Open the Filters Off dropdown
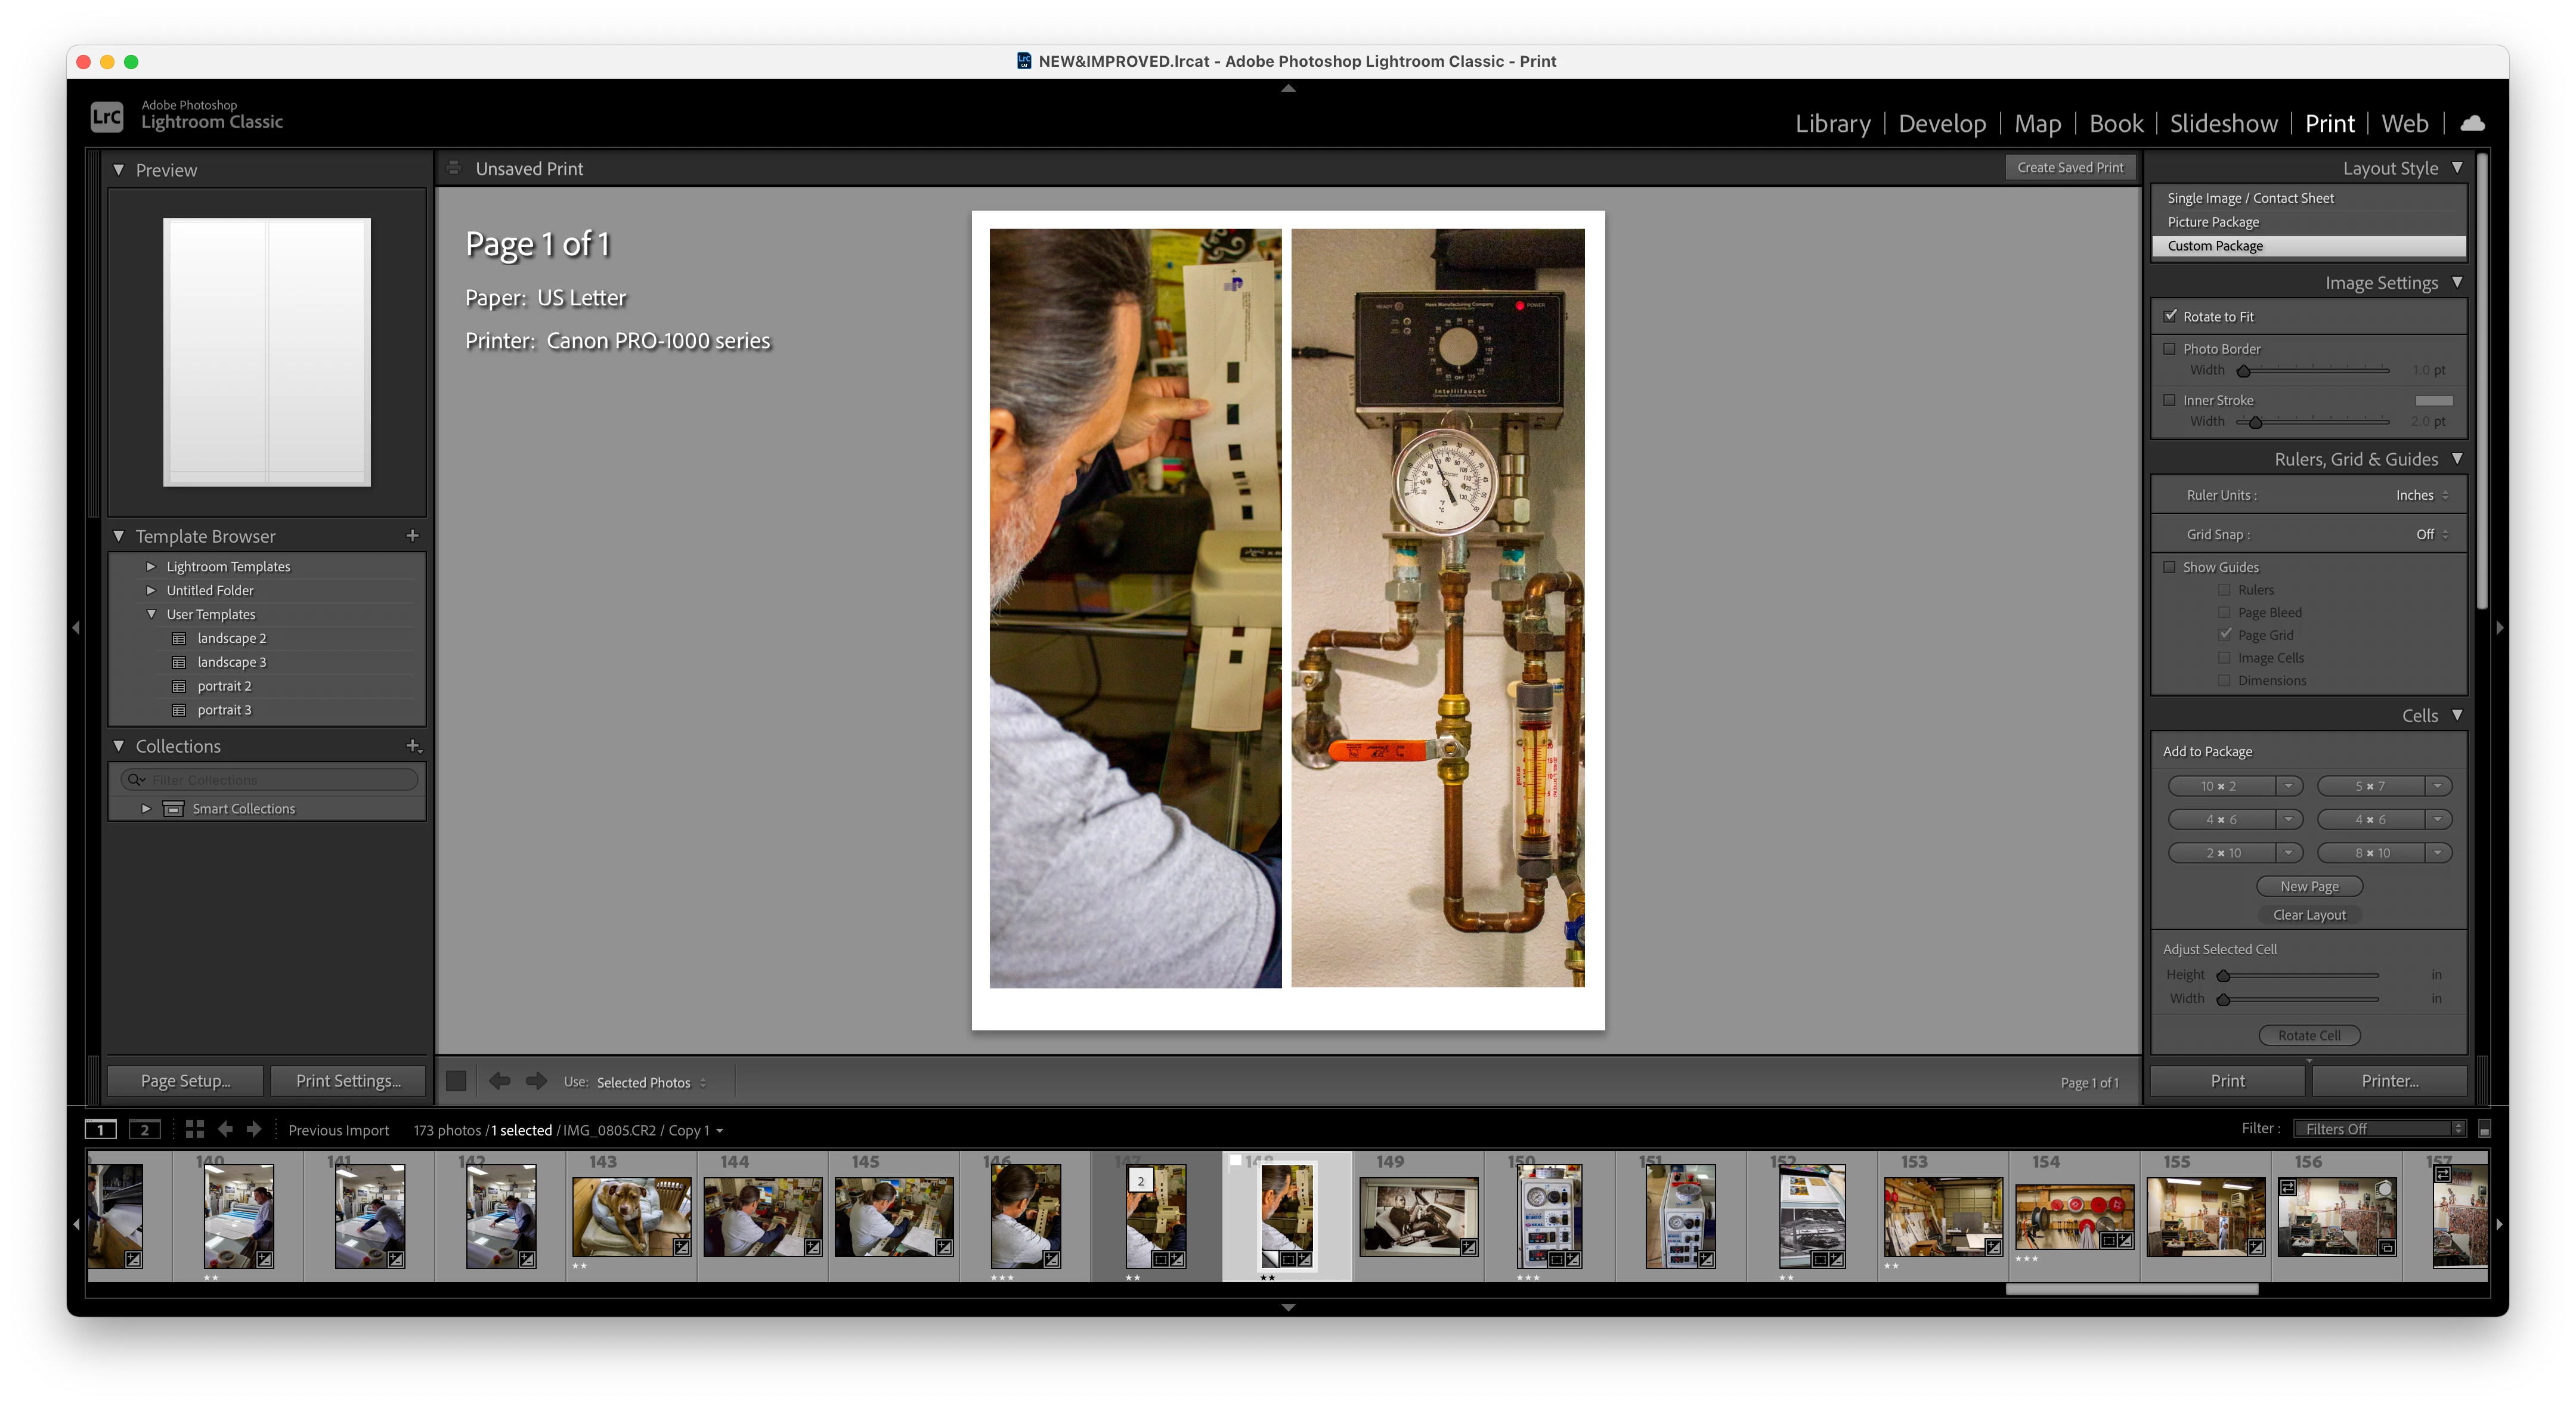This screenshot has height=1405, width=2576. pyautogui.click(x=2379, y=1129)
